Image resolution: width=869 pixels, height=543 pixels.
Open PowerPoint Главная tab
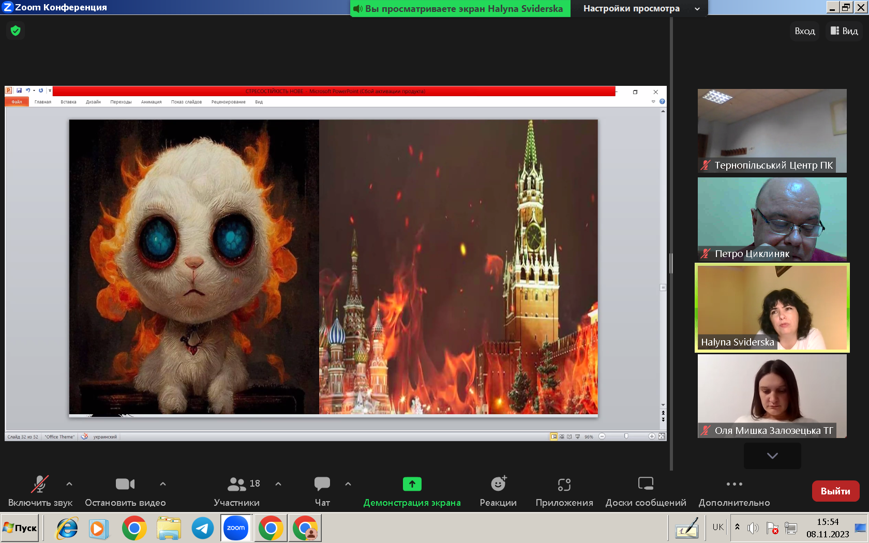coord(43,102)
